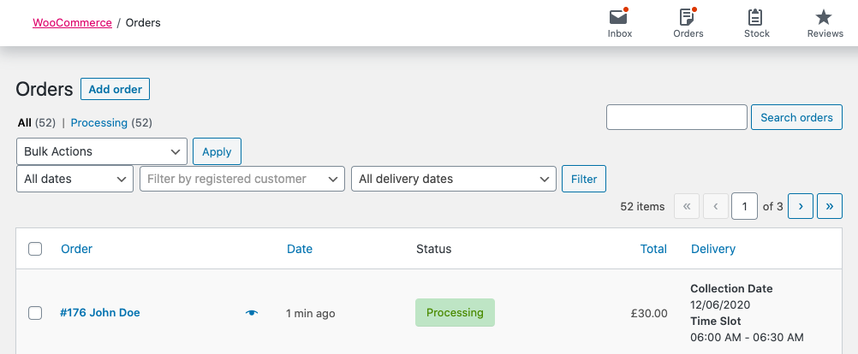Jump to last orders page arrow
The width and height of the screenshot is (858, 354).
[829, 206]
